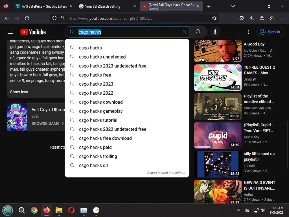The image size is (289, 217).
Task: Select suggestion csgo hacks trolling
Action: click(x=127, y=156)
